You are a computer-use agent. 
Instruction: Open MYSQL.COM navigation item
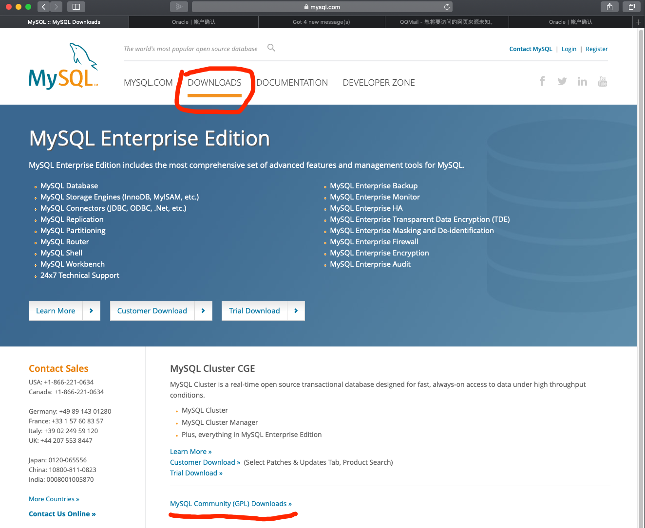(x=148, y=83)
